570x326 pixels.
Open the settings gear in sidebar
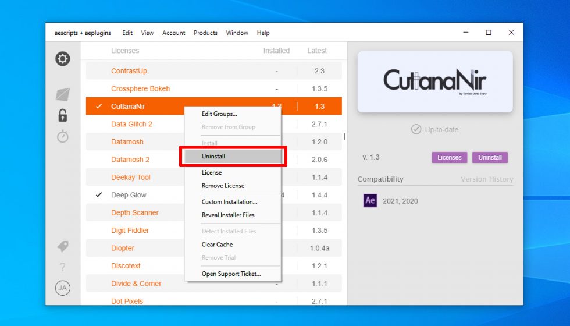63,59
